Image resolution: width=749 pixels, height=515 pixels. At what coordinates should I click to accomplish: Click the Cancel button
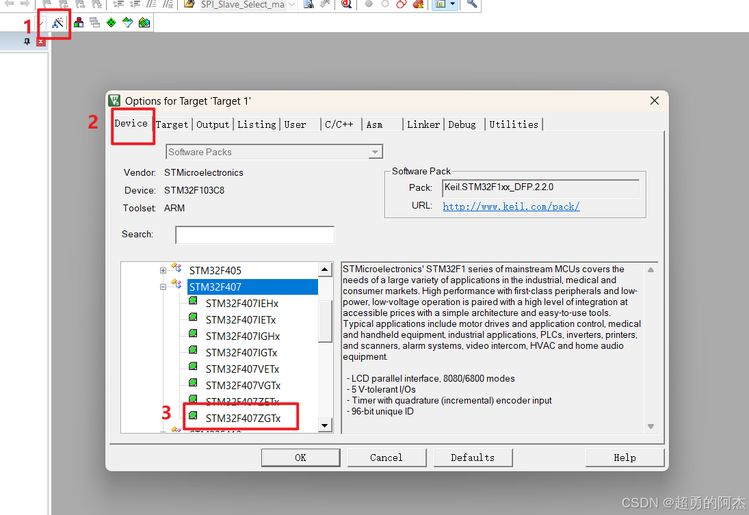pos(386,458)
